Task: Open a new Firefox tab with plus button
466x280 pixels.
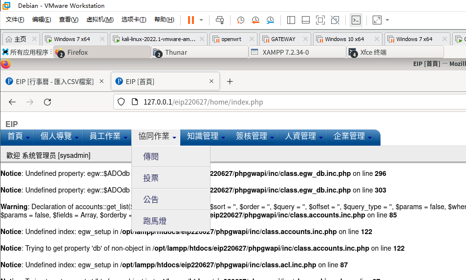Action: tap(230, 82)
